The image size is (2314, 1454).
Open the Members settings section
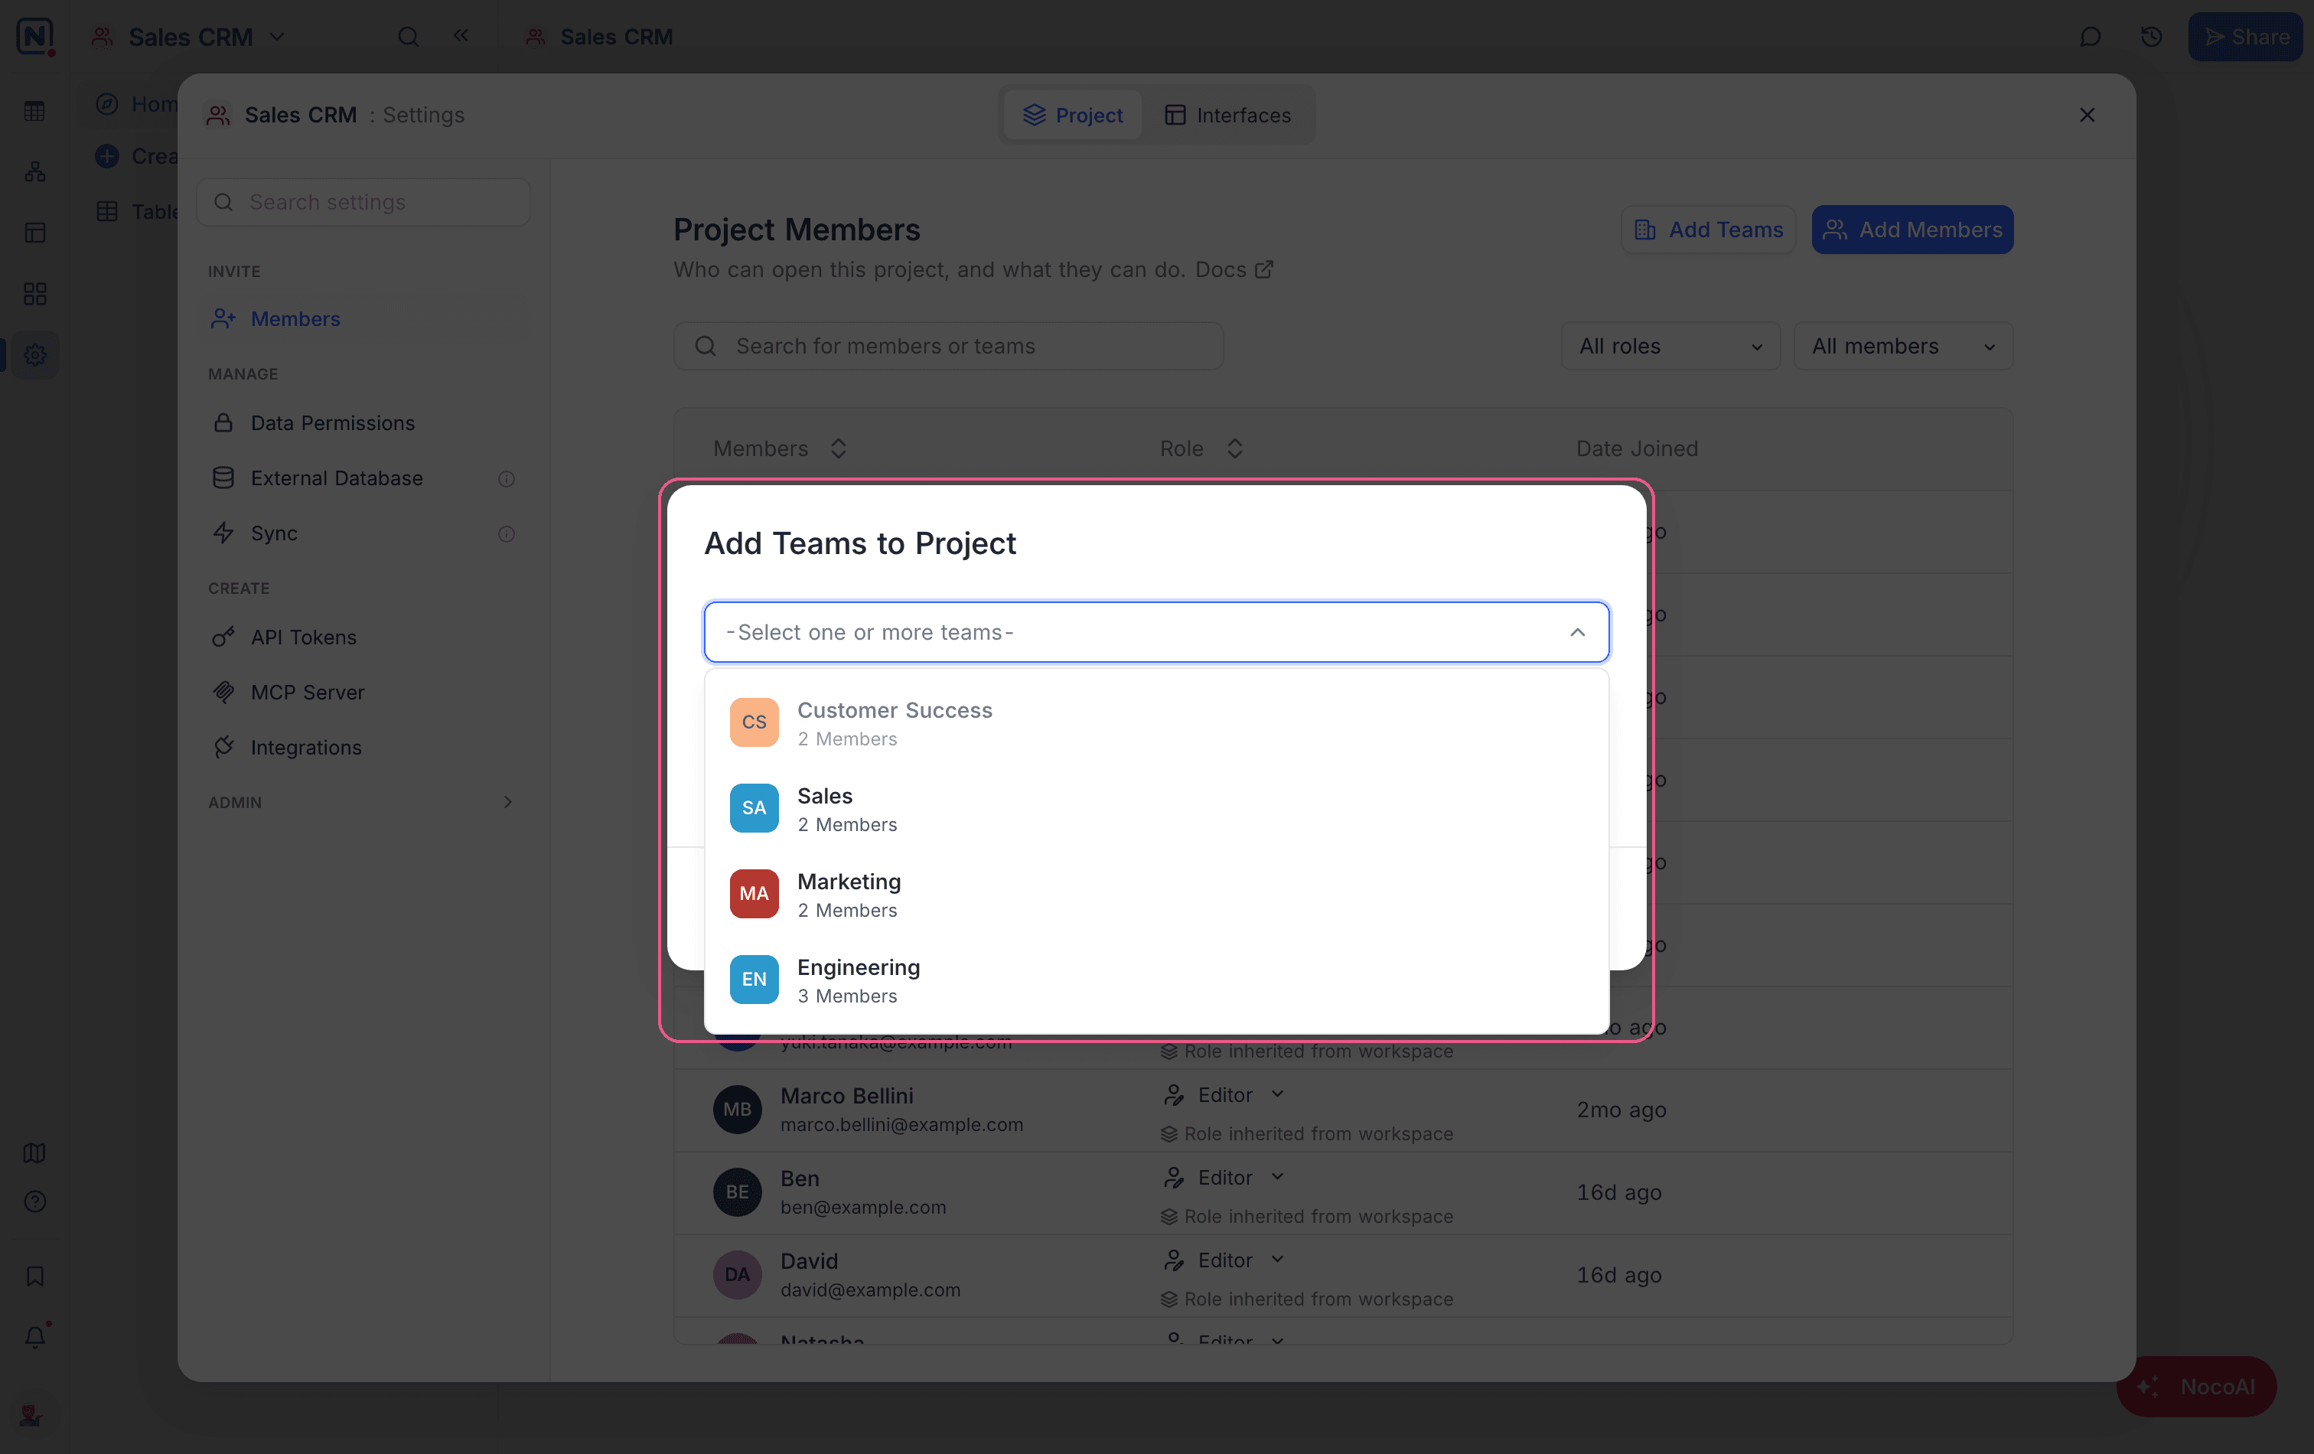(363, 319)
